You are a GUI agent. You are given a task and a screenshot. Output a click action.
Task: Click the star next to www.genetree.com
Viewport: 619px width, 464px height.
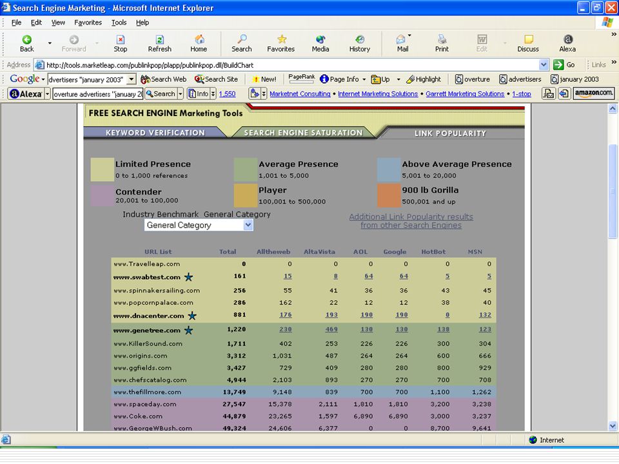click(x=189, y=330)
